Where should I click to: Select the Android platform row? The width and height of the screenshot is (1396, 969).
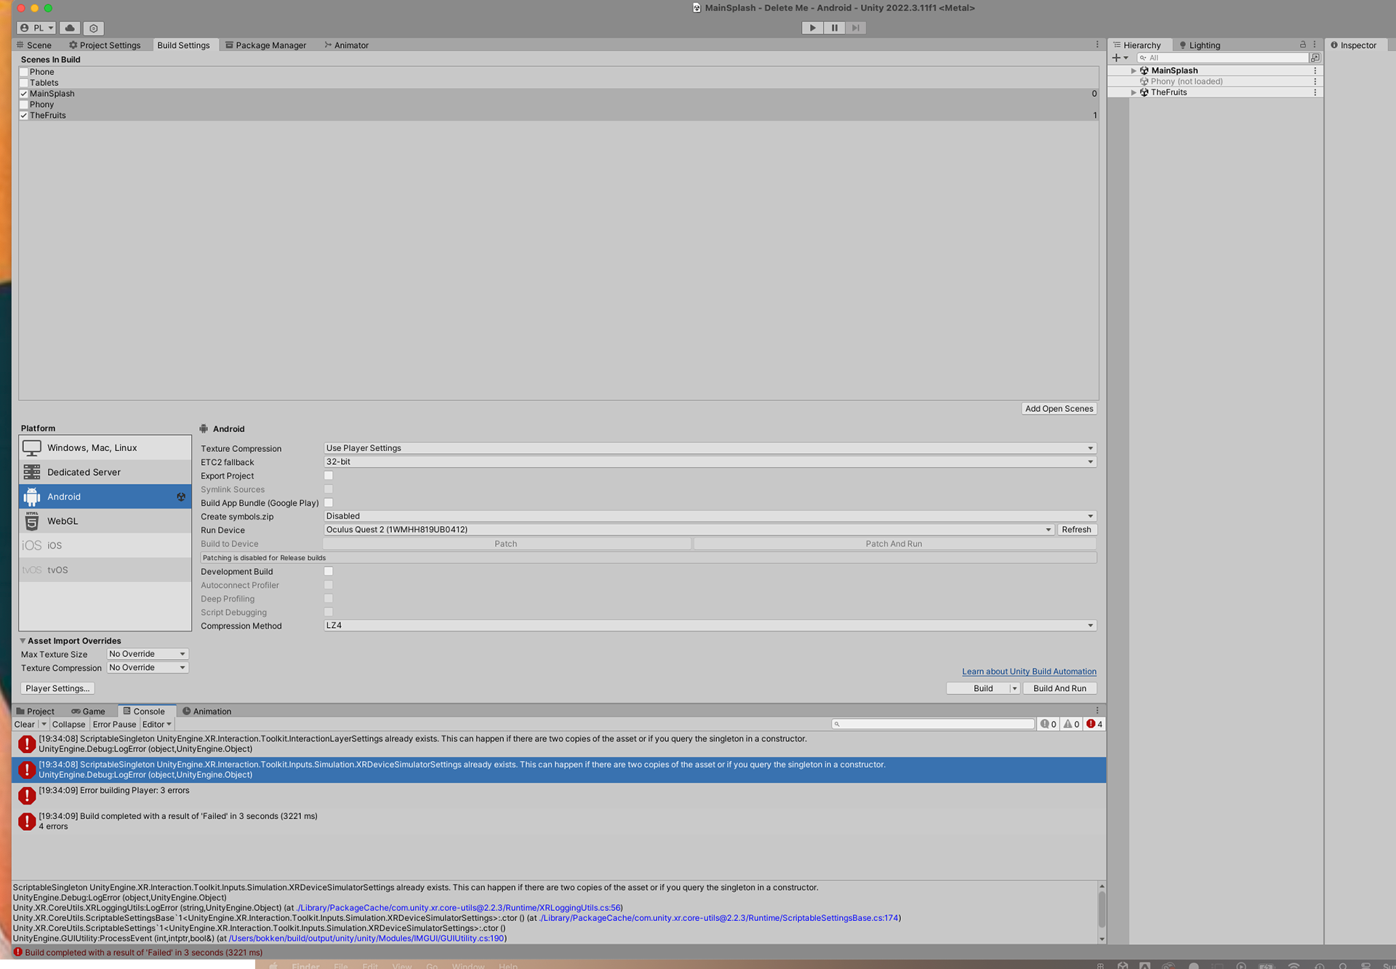click(105, 497)
